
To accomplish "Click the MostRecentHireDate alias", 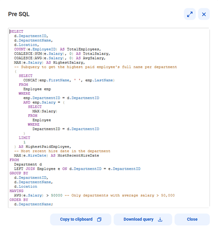I will point(78,155).
